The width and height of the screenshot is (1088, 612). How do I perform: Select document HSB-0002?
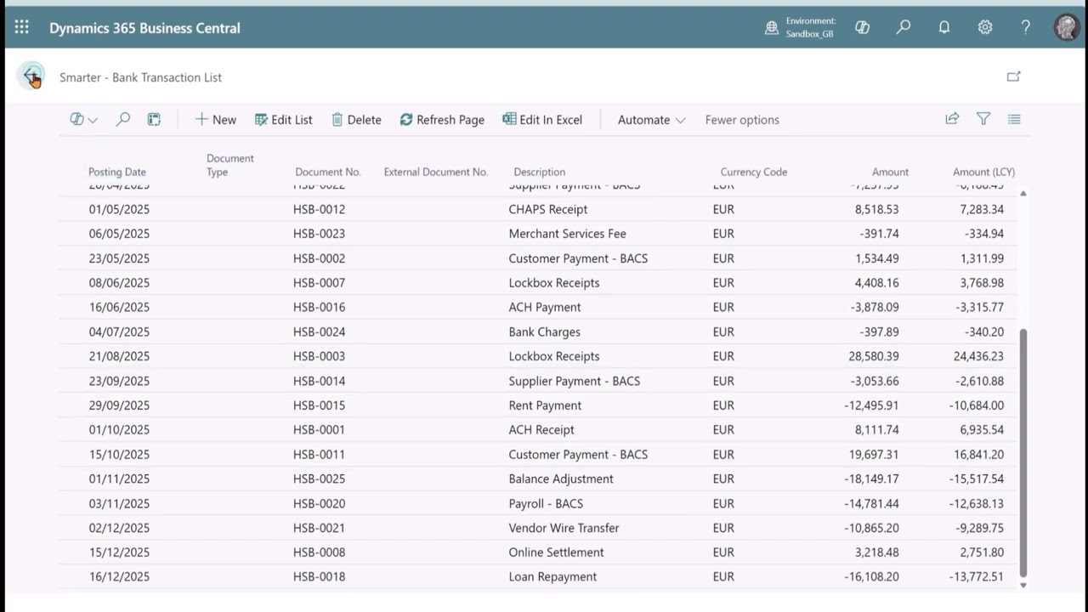319,258
